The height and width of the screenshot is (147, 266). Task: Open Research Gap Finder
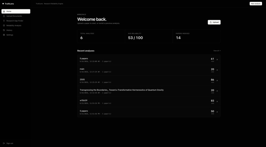click(16, 21)
